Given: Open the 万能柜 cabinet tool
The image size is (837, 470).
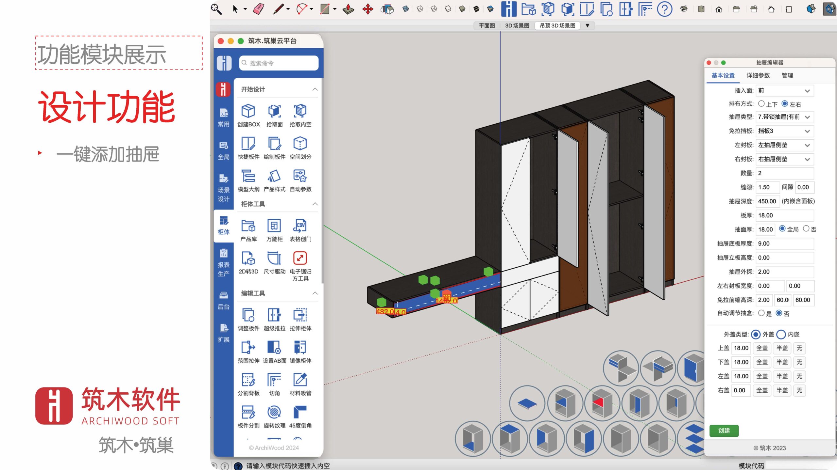Looking at the screenshot, I should tap(274, 226).
